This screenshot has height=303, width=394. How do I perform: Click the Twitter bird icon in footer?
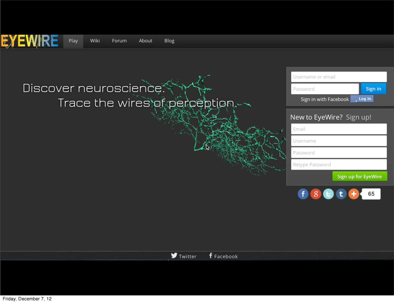click(174, 256)
